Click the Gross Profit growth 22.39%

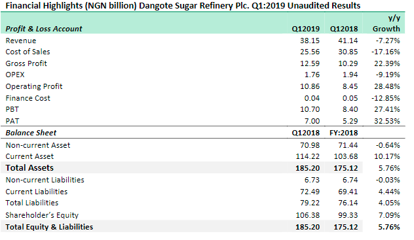(387, 63)
